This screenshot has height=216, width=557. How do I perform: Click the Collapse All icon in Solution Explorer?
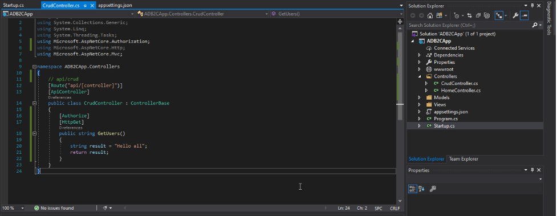coord(478,15)
